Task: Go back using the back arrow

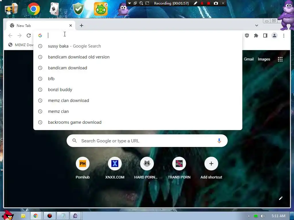Action: 10,35
